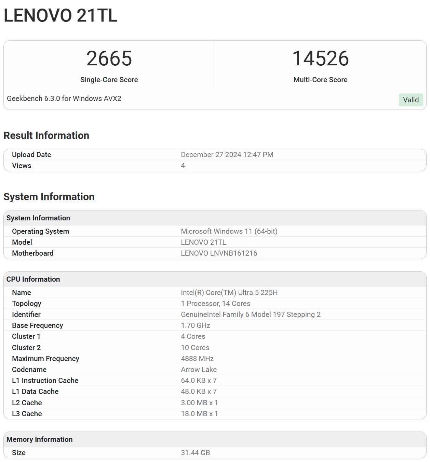430x462 pixels.
Task: Click the '4888 MHz' value
Action: [x=197, y=359]
